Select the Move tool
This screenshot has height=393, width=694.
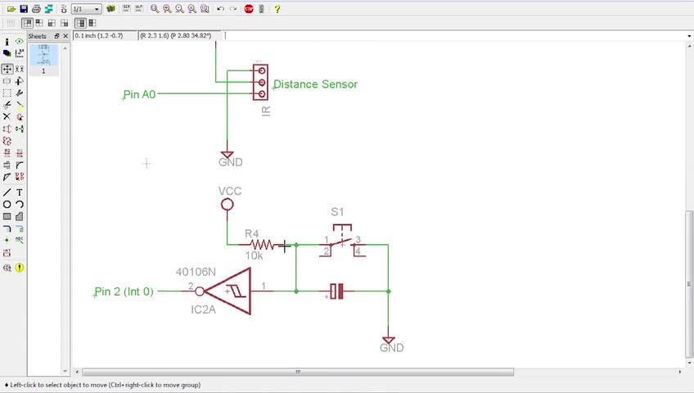7,69
